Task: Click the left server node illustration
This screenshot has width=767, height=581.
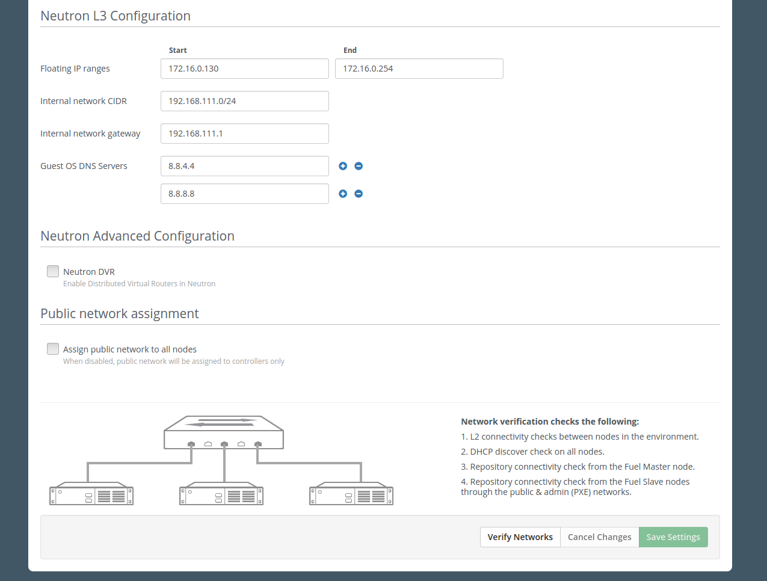Action: (91, 494)
